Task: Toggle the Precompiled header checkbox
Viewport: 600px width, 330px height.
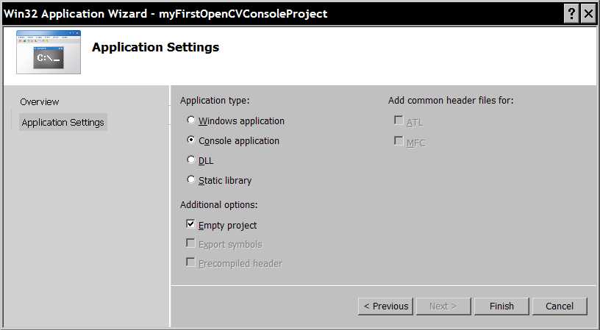Action: (190, 262)
